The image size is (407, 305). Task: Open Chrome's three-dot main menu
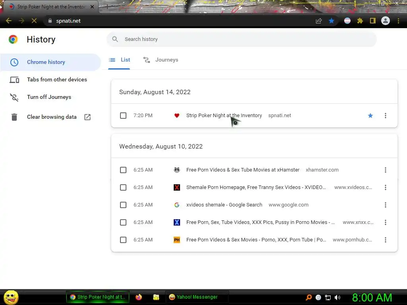(x=398, y=21)
